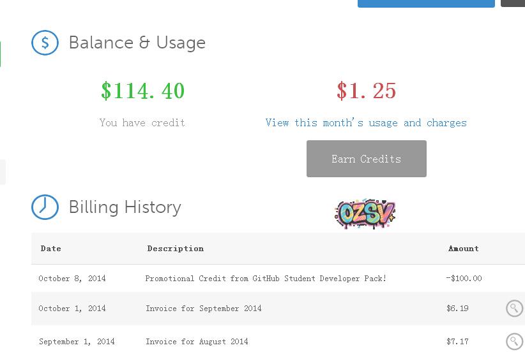Click the dark gray button in top-right corner

[x=514, y=3]
